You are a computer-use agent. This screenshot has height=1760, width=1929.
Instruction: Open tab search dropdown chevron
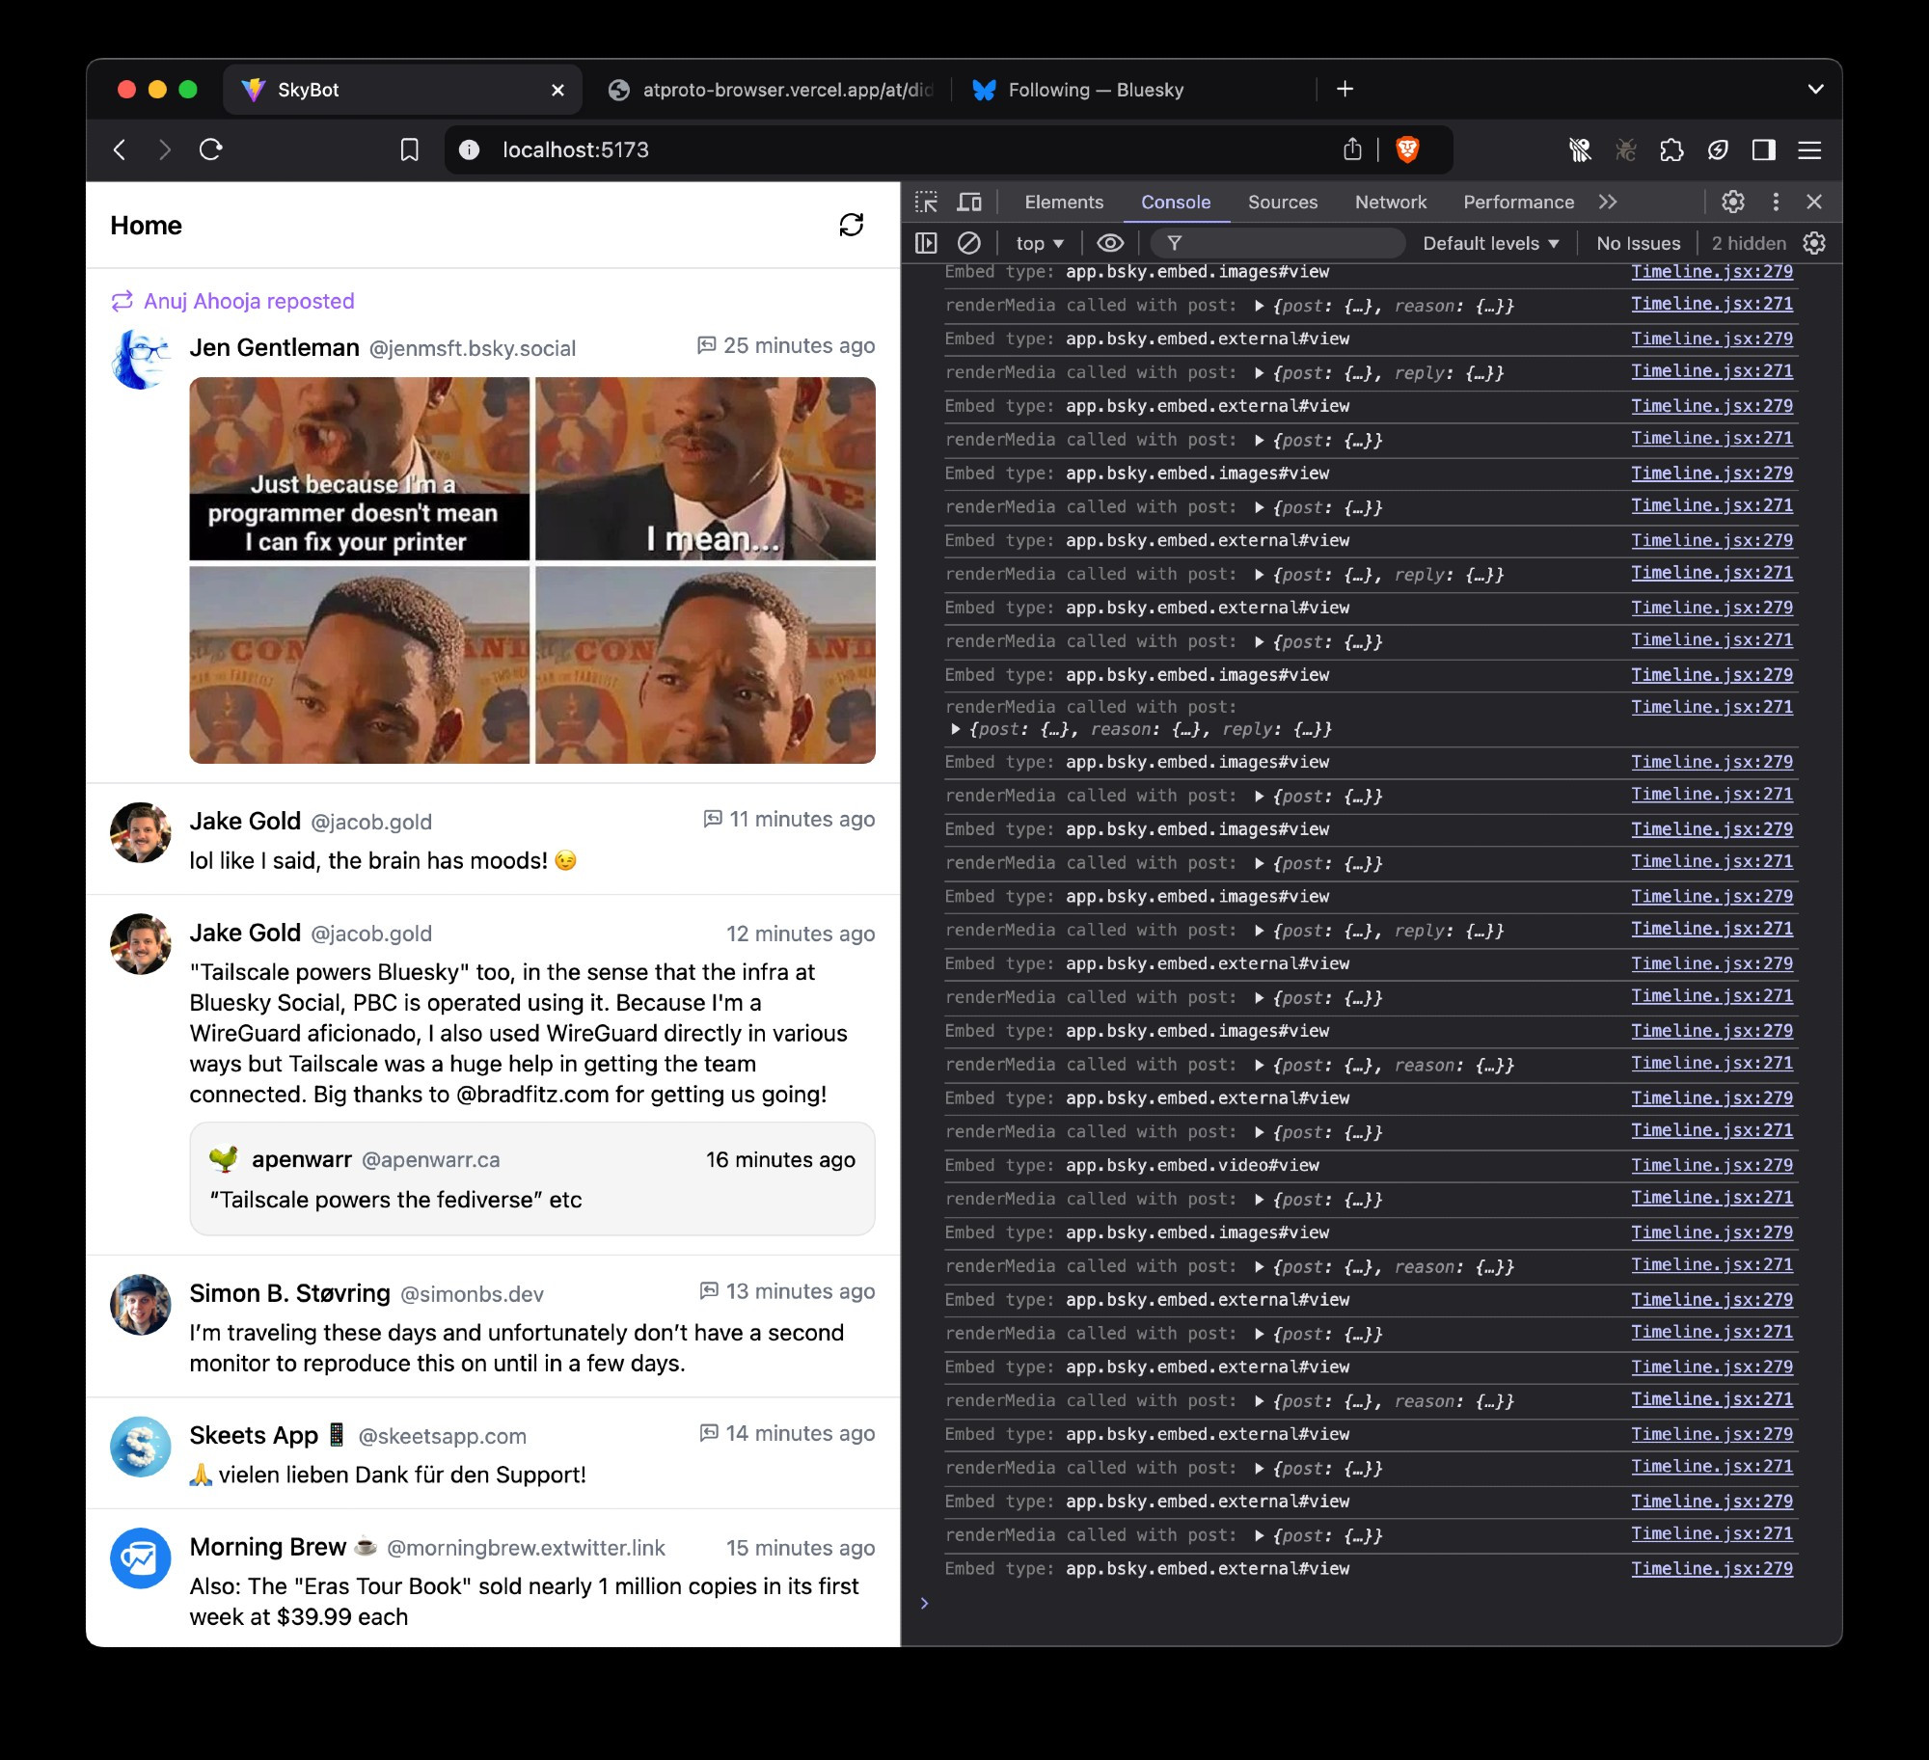point(1815,89)
